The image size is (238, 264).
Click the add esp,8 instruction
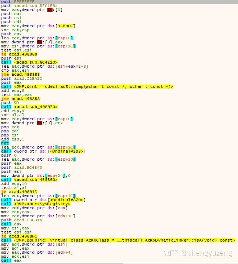(x=12, y=90)
